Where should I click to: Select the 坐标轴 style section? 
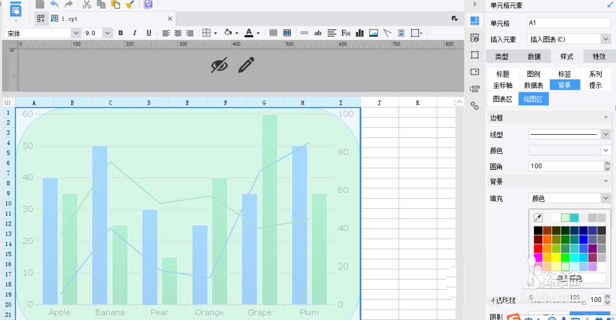pyautogui.click(x=503, y=85)
